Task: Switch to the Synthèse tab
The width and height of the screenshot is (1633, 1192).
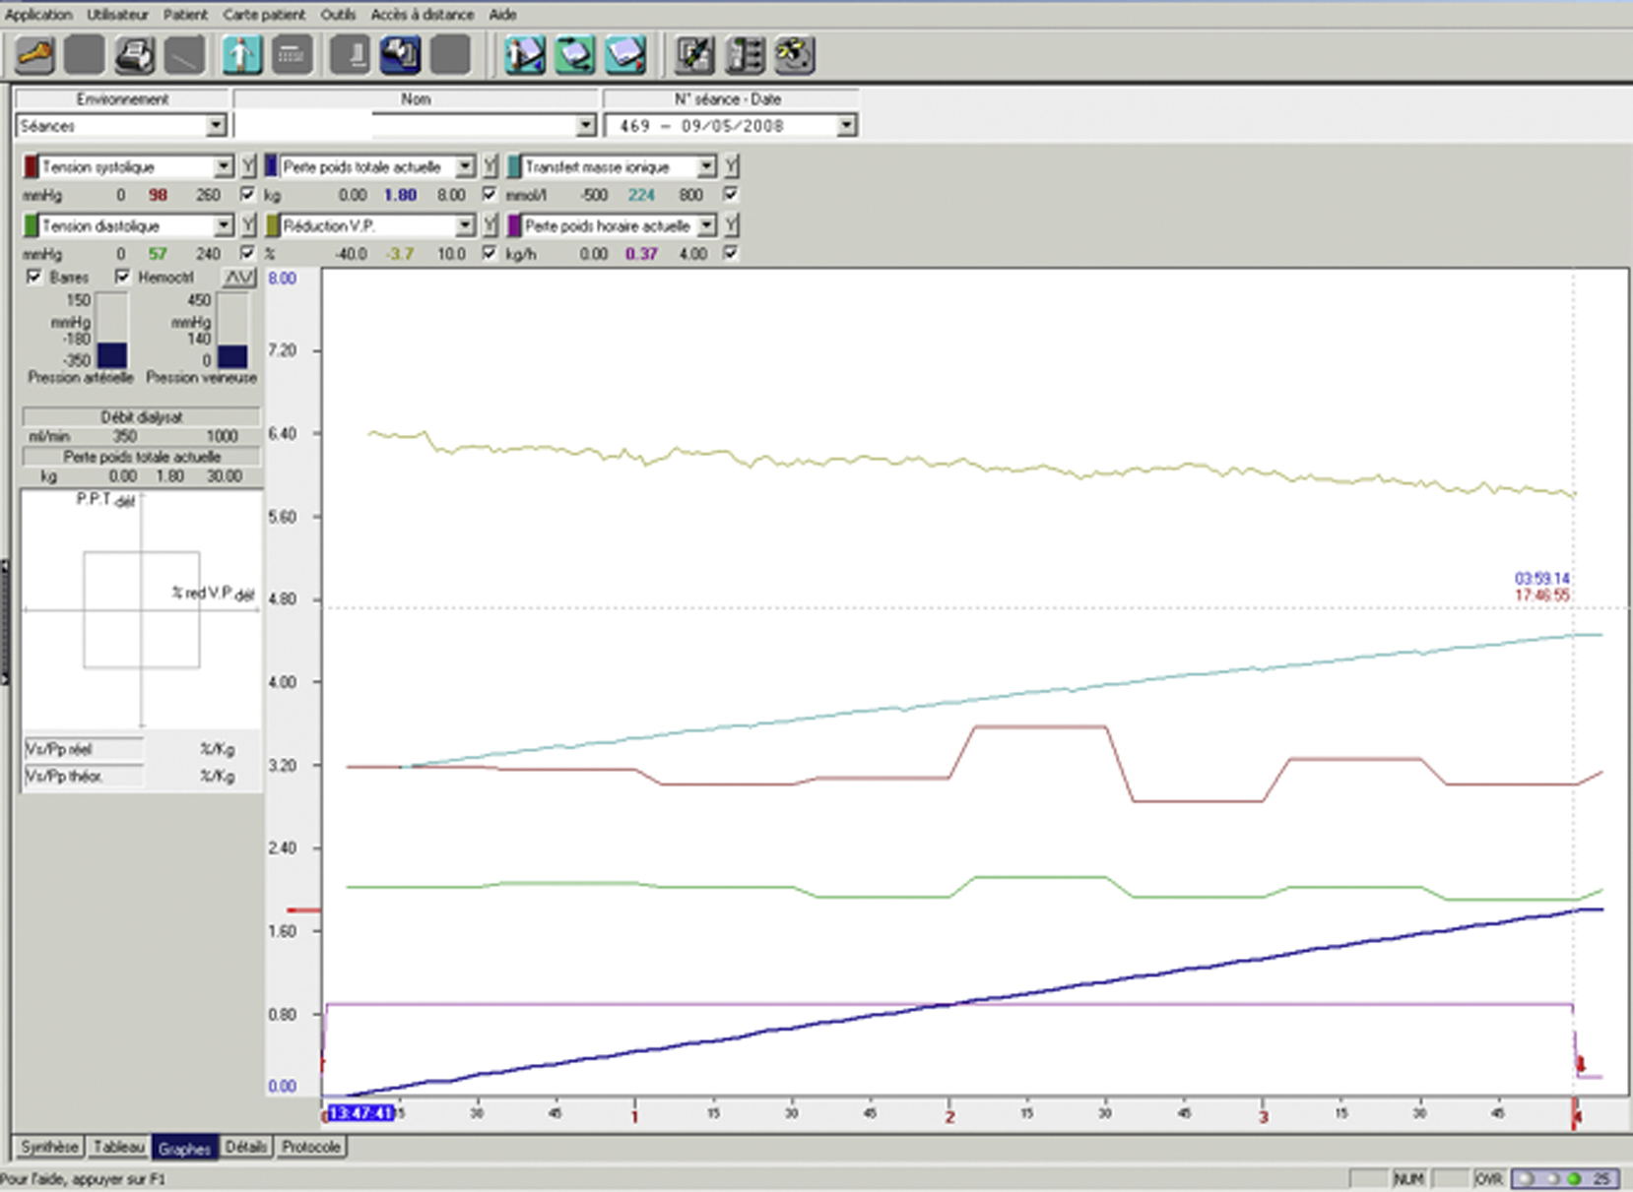Action: pyautogui.click(x=49, y=1147)
